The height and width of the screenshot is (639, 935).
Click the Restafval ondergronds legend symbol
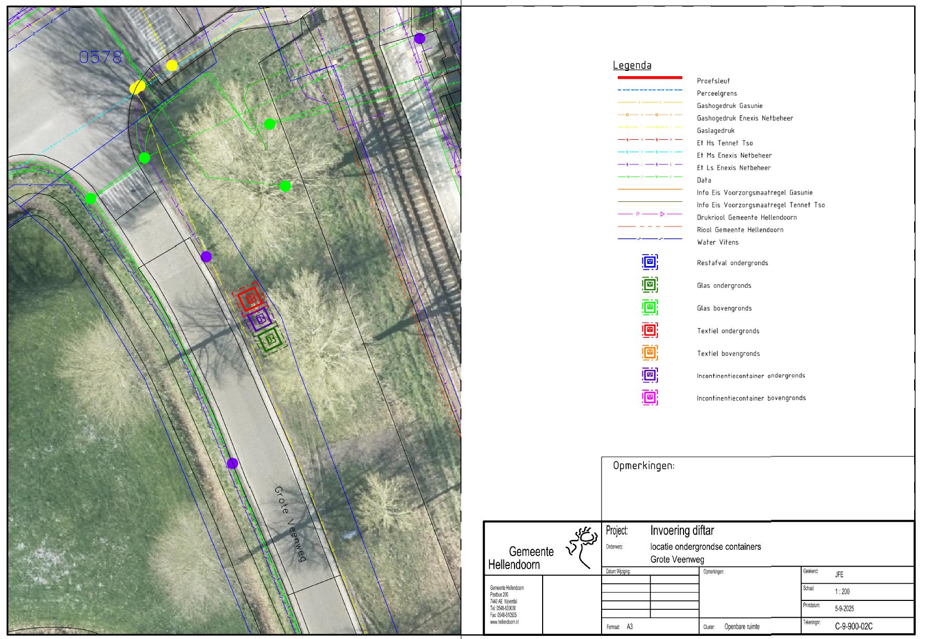pyautogui.click(x=650, y=262)
